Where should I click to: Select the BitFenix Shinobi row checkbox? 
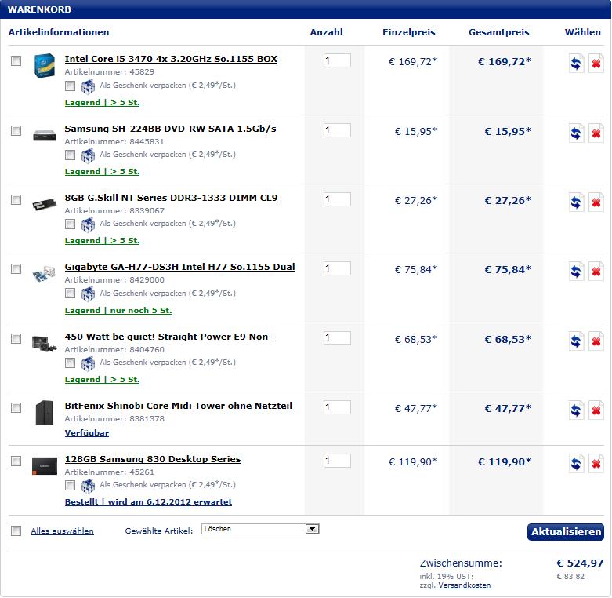tap(16, 407)
